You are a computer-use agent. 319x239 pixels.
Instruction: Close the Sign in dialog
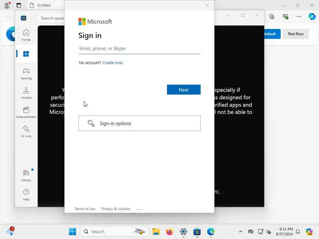pyautogui.click(x=207, y=5)
